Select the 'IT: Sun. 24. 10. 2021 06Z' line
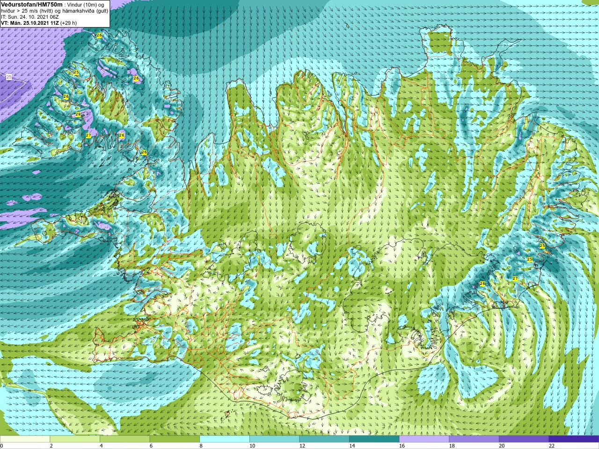 [x=29, y=17]
